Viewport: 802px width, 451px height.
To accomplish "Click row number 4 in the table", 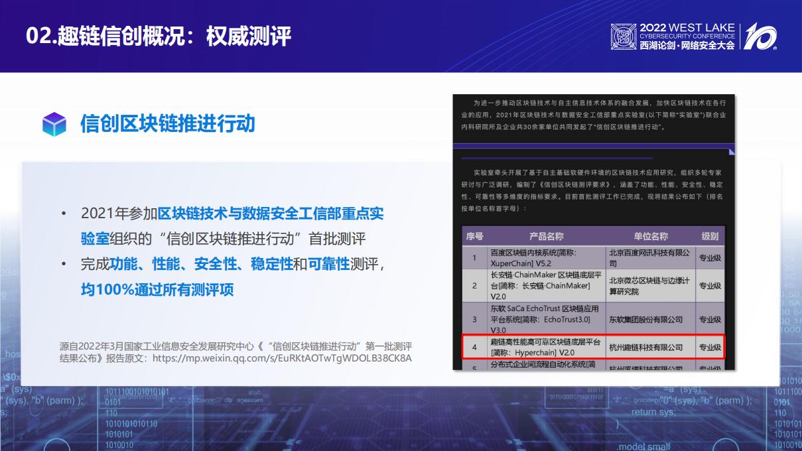I will pos(474,347).
